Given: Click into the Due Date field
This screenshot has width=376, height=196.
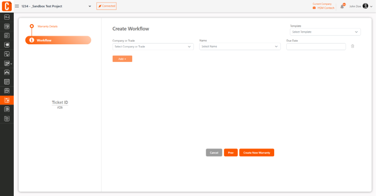Looking at the screenshot, I should (316, 47).
